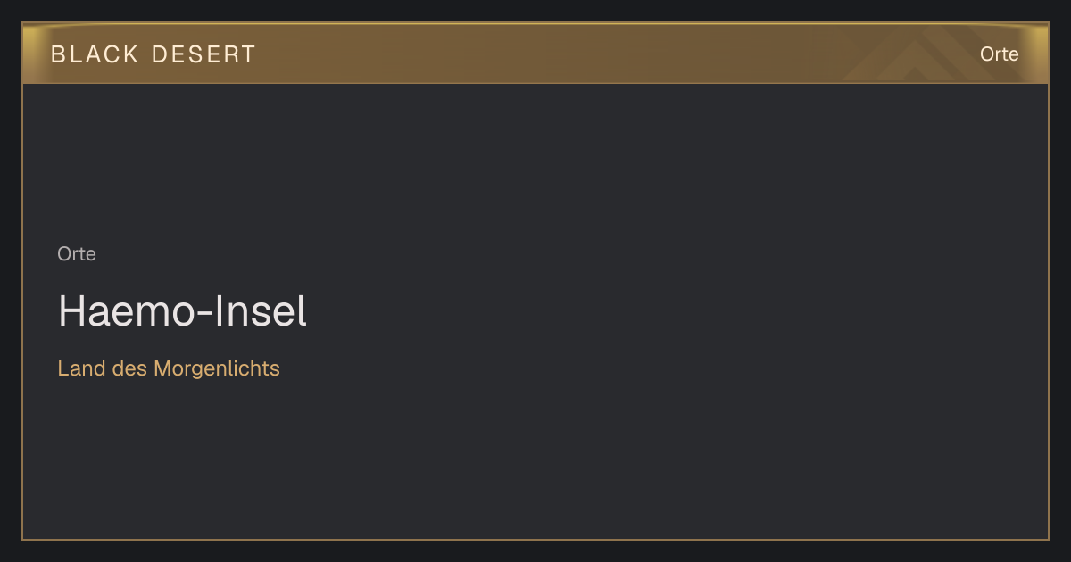Click the Haemo-Insel heading
The height and width of the screenshot is (562, 1071).
coord(182,311)
